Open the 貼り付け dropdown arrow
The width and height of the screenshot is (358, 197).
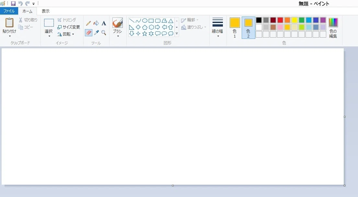[10, 36]
